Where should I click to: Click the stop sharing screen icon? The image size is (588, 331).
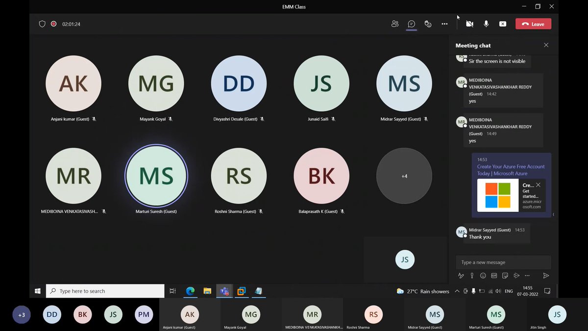point(503,24)
